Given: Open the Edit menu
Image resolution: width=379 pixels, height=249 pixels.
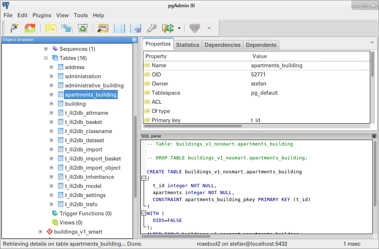Looking at the screenshot, I should pyautogui.click(x=22, y=15).
